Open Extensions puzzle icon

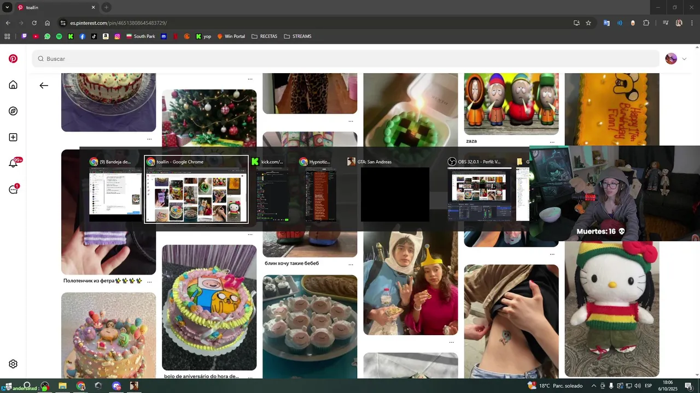click(x=646, y=23)
